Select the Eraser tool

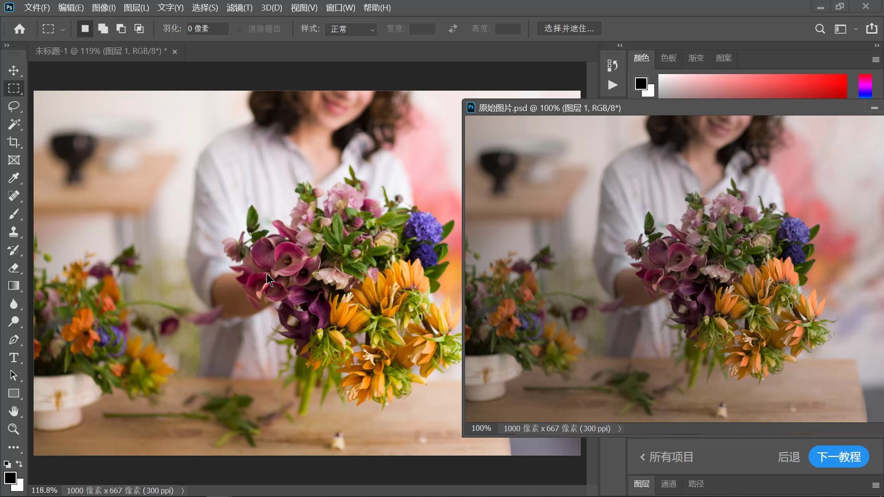pos(14,268)
